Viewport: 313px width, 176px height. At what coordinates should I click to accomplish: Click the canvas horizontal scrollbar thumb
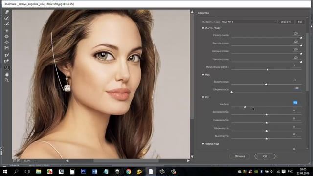point(126,161)
